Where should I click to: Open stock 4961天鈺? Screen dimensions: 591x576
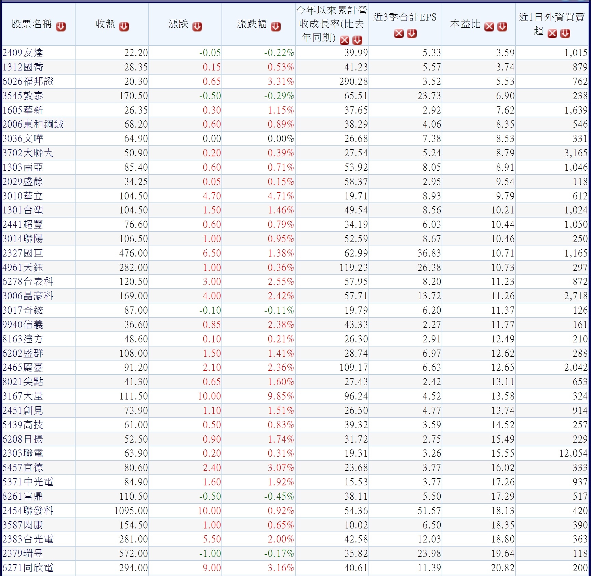23,267
